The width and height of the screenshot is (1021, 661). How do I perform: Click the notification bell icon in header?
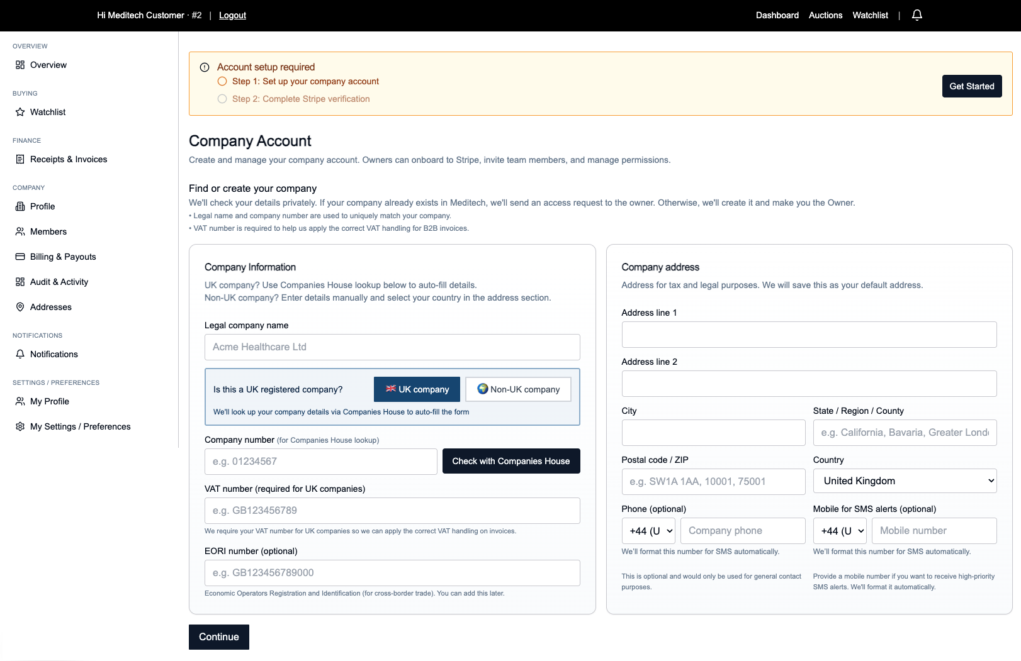point(917,15)
